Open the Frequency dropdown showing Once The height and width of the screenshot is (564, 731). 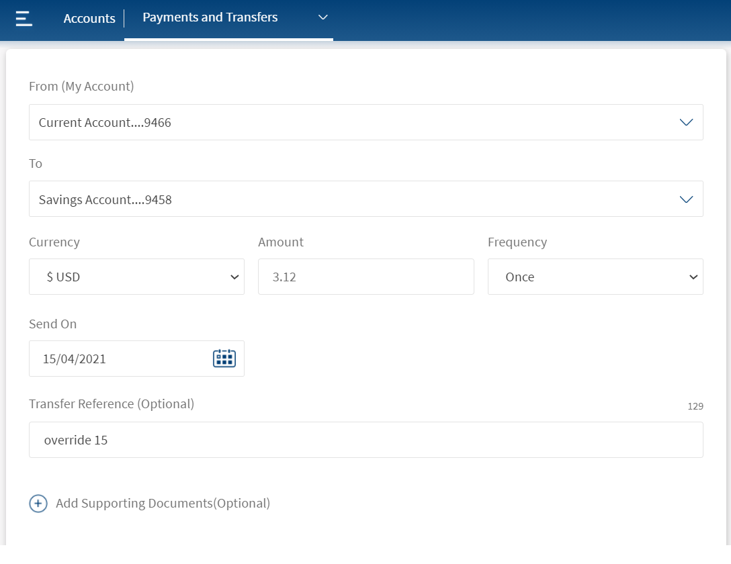pos(595,277)
